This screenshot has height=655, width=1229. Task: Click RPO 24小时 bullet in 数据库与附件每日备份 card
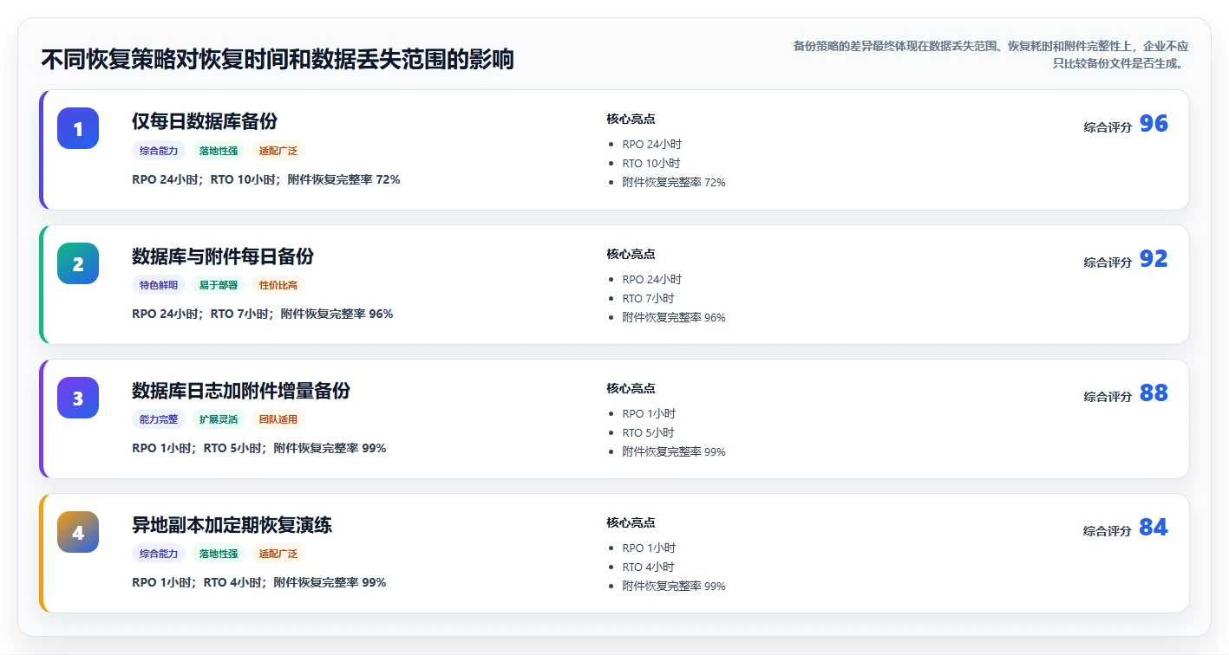coord(652,279)
